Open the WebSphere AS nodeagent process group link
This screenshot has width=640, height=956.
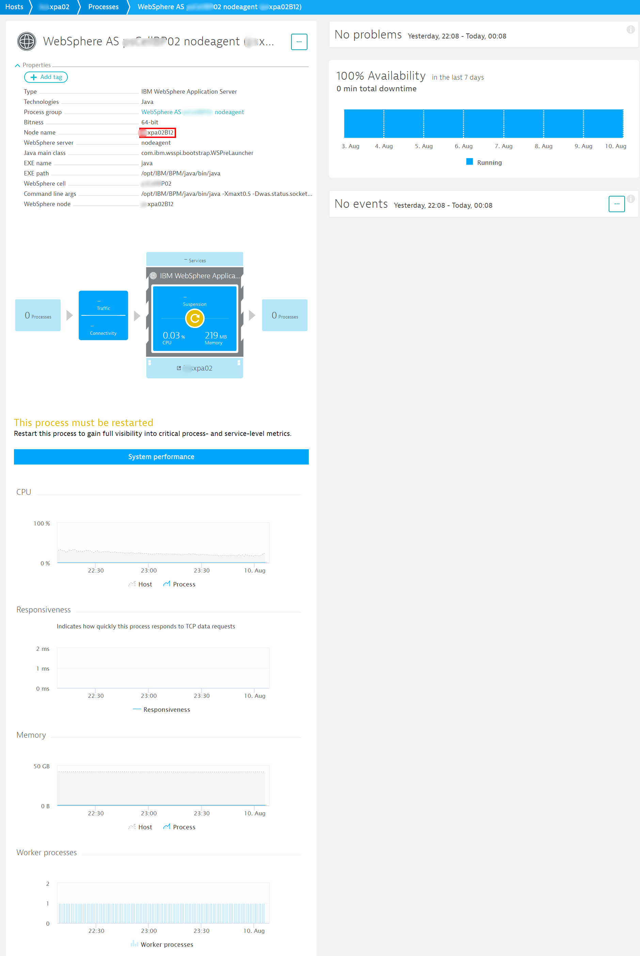(x=192, y=112)
